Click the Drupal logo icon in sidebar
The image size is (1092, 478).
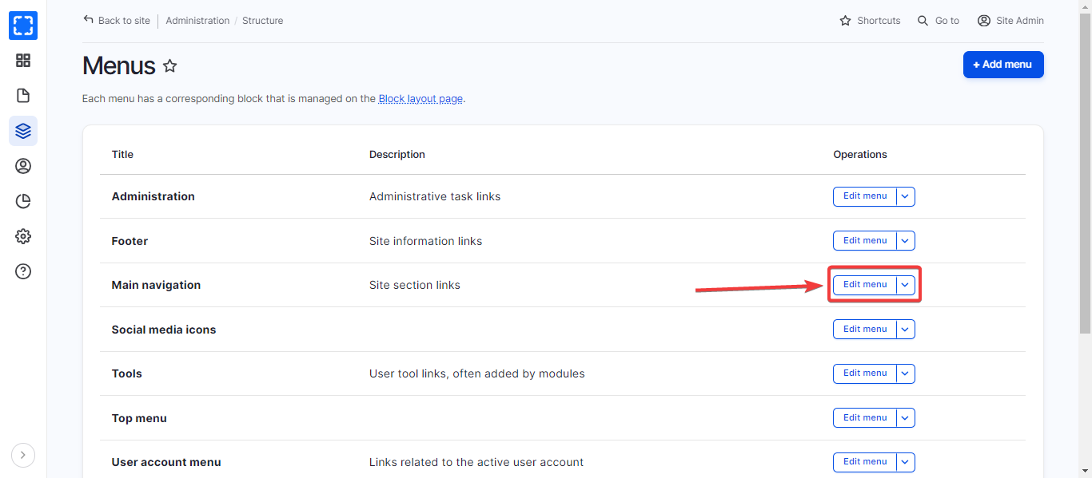(23, 26)
